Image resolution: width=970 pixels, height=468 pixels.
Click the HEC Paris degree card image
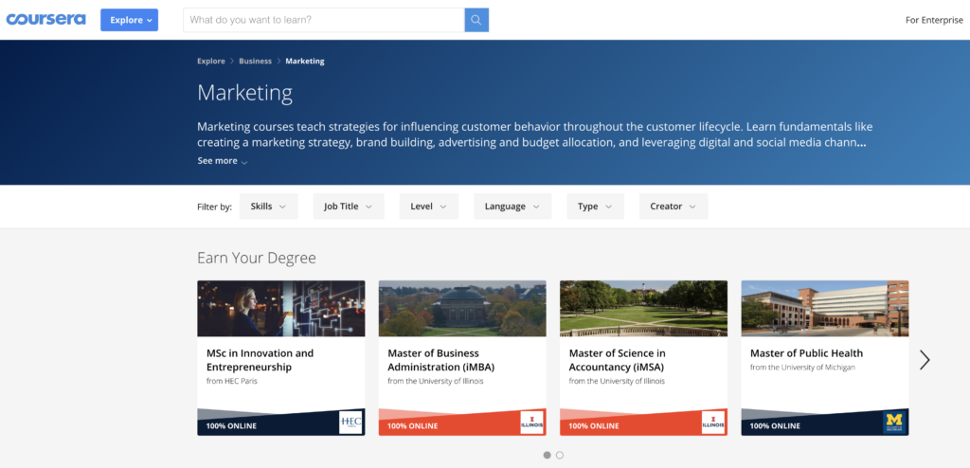(x=280, y=308)
